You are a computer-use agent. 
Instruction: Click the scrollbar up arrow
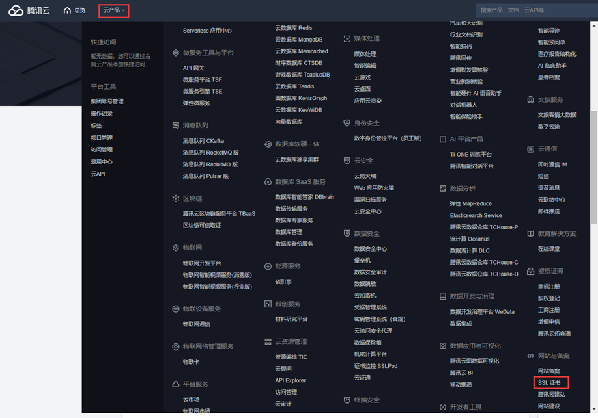point(594,26)
